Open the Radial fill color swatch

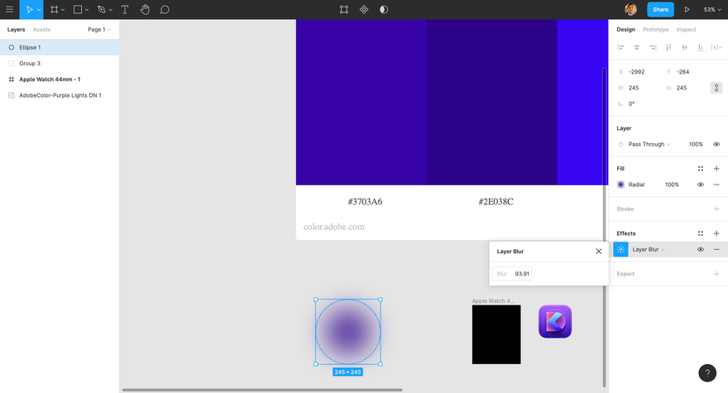pyautogui.click(x=620, y=185)
